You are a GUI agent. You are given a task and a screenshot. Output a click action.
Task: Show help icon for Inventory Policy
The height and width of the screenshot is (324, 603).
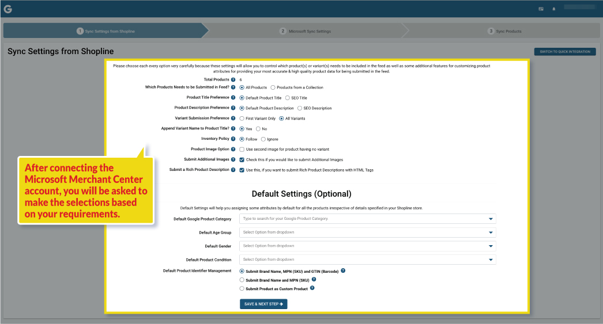click(233, 139)
